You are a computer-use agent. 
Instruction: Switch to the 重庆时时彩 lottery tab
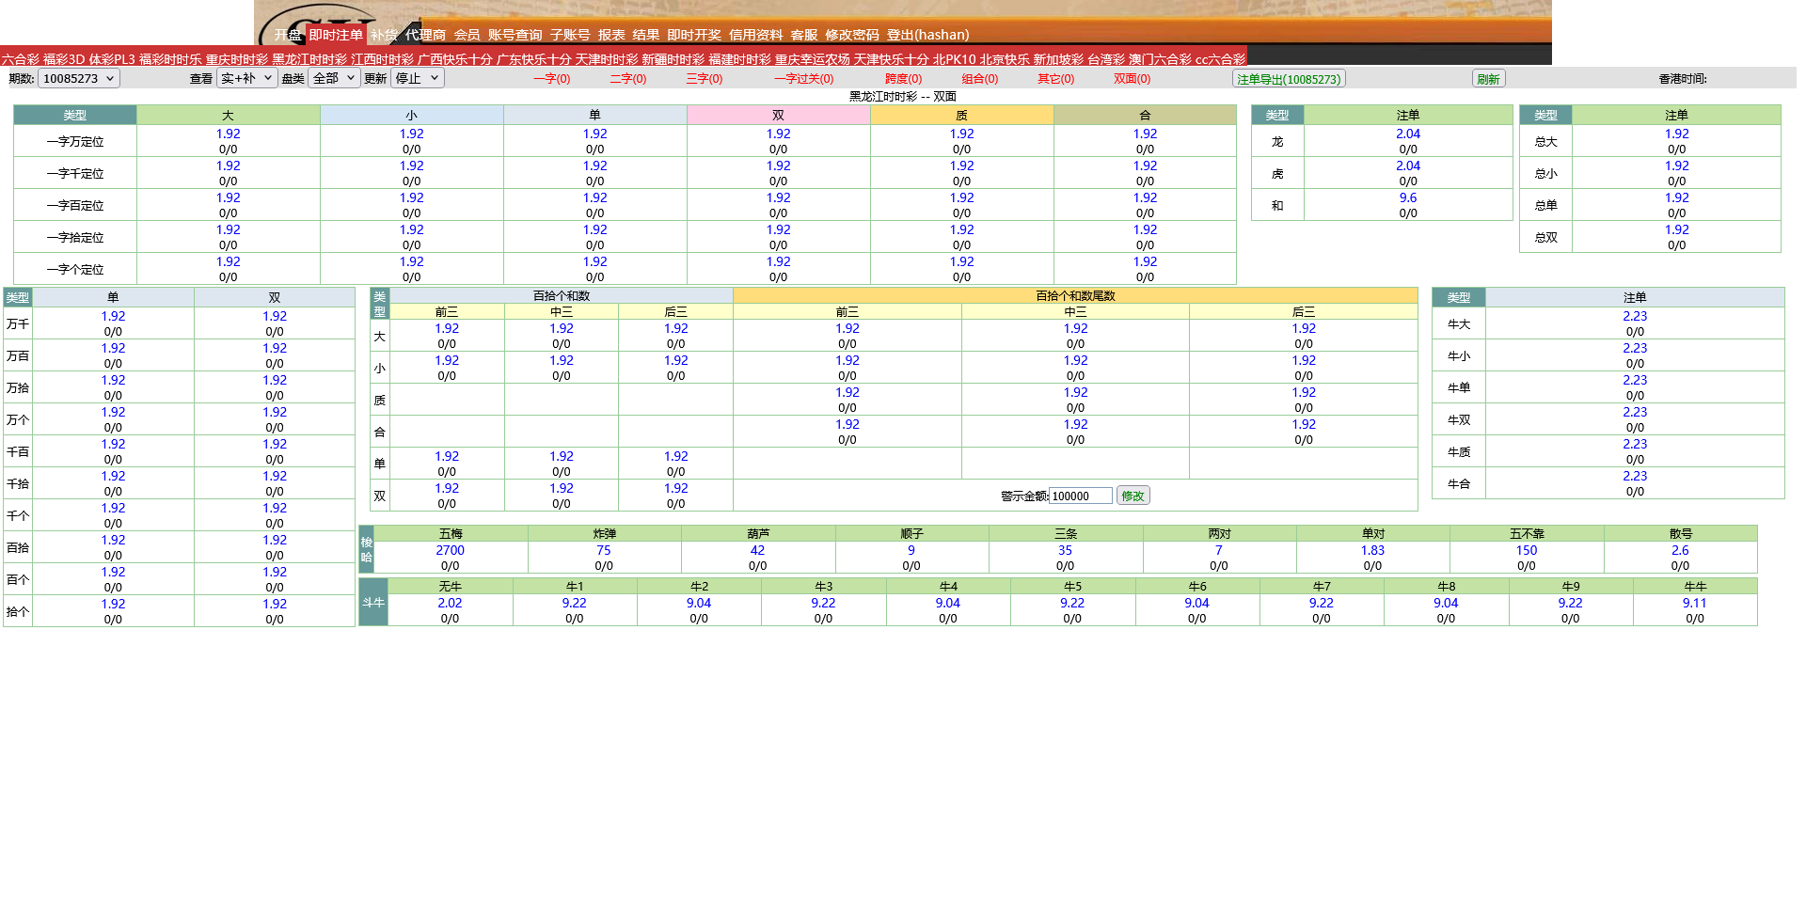point(237,59)
